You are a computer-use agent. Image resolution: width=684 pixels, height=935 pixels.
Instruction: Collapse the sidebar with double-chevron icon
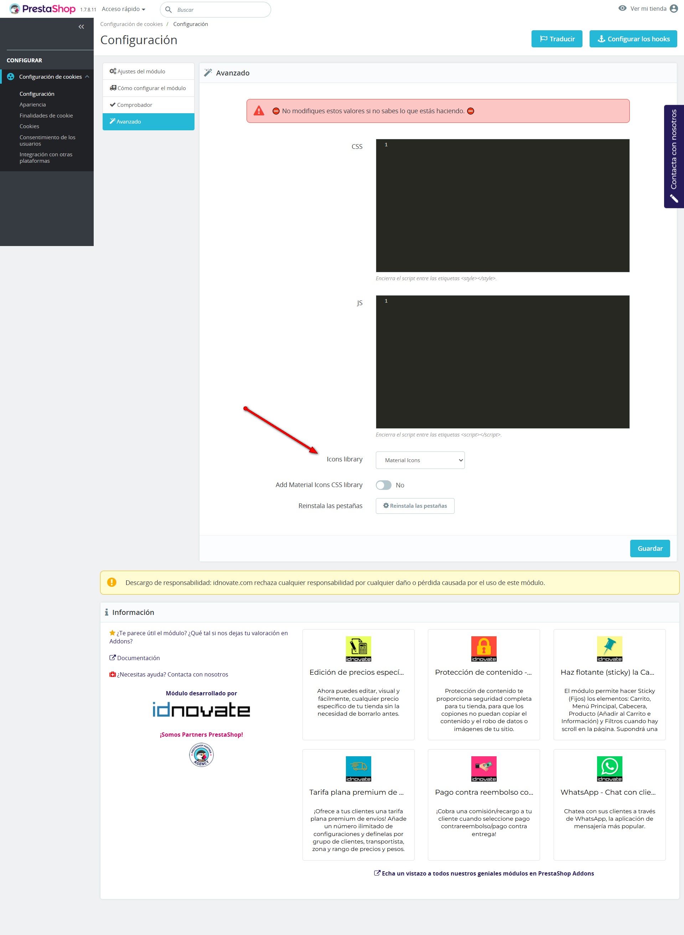81,27
